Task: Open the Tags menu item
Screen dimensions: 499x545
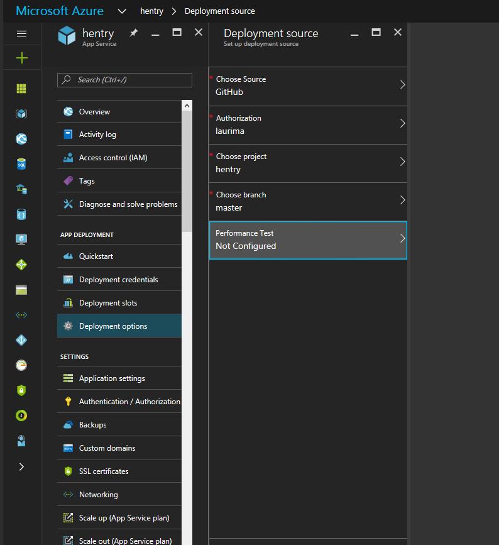Action: [x=119, y=181]
